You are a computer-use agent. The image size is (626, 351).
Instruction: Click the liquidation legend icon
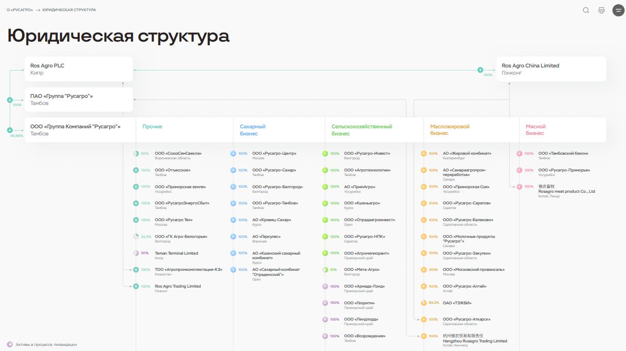10,344
